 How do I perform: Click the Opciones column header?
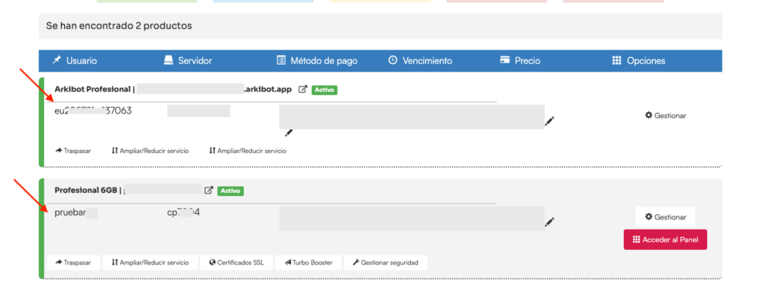coord(639,61)
